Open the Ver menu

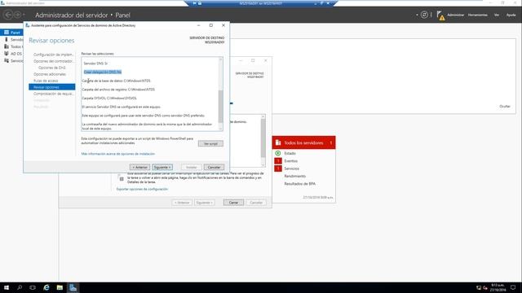tap(497, 15)
